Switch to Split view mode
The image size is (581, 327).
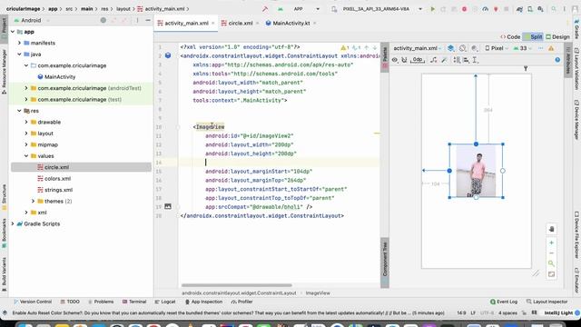[533, 36]
